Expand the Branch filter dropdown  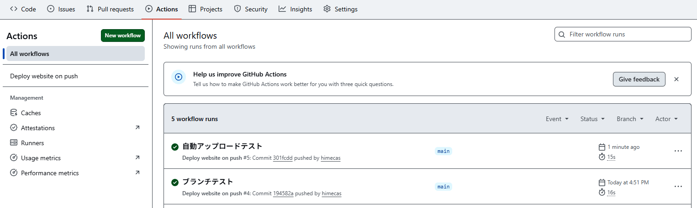click(630, 119)
